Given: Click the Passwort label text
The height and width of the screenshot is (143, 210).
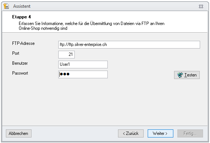Looking at the screenshot, I should [x=20, y=73].
